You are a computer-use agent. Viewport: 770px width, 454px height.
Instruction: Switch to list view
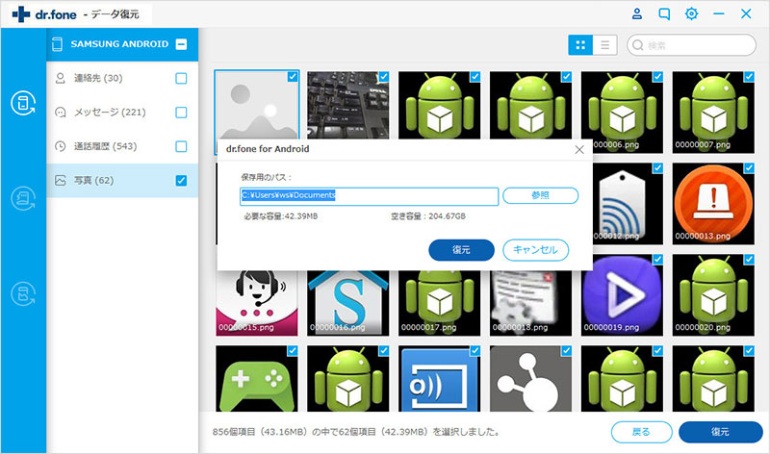pyautogui.click(x=605, y=45)
